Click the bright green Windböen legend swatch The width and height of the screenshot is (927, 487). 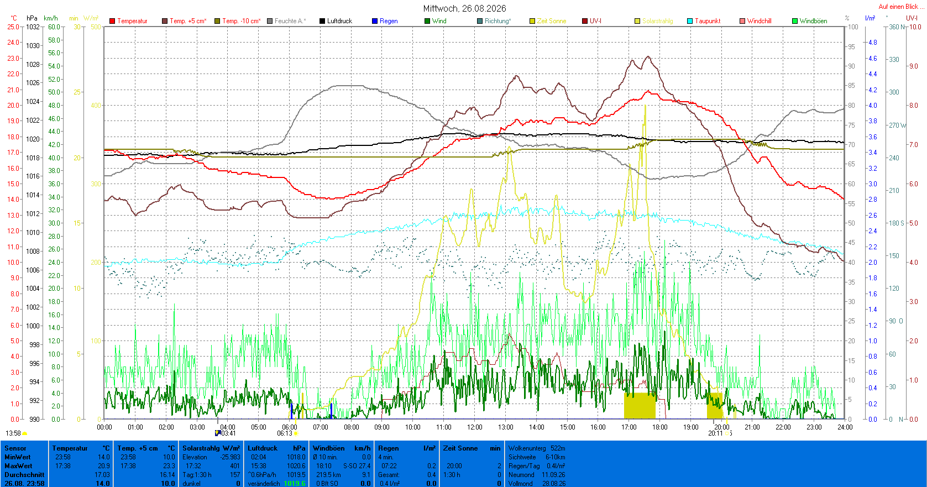795,21
